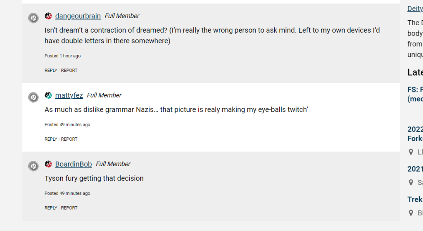Report BoardinBob's post
This screenshot has width=423, height=231.
(69, 208)
